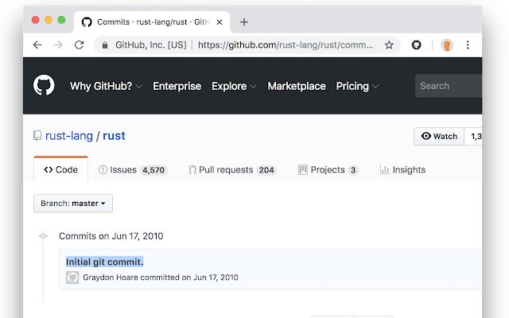509x318 pixels.
Task: Click the GitHub Octocat logo in header
Action: [44, 85]
